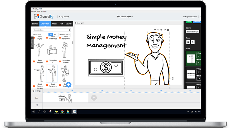Open the Scenes tab
This screenshot has width=231, height=128.
coord(35,24)
